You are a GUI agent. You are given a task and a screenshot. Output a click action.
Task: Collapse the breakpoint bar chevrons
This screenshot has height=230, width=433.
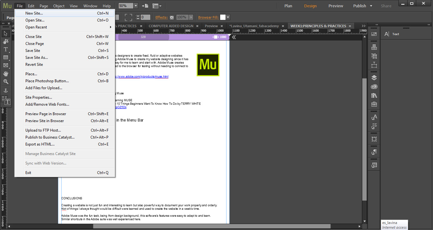tap(234, 37)
